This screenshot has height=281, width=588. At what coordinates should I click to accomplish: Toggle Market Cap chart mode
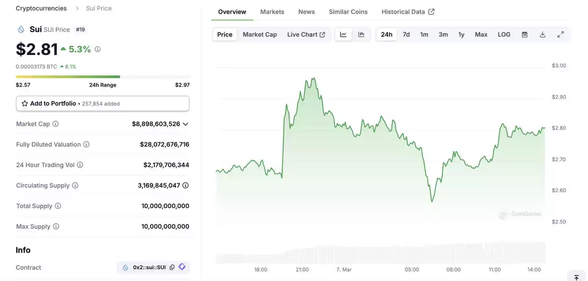click(x=260, y=34)
